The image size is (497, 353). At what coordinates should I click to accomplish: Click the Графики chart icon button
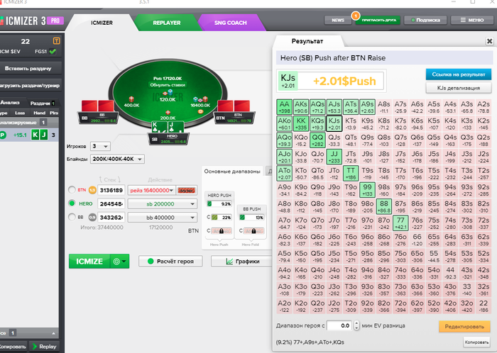[241, 262]
